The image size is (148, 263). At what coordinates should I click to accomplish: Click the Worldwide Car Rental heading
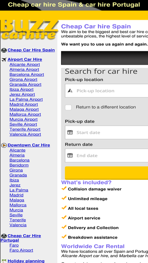tap(93, 246)
